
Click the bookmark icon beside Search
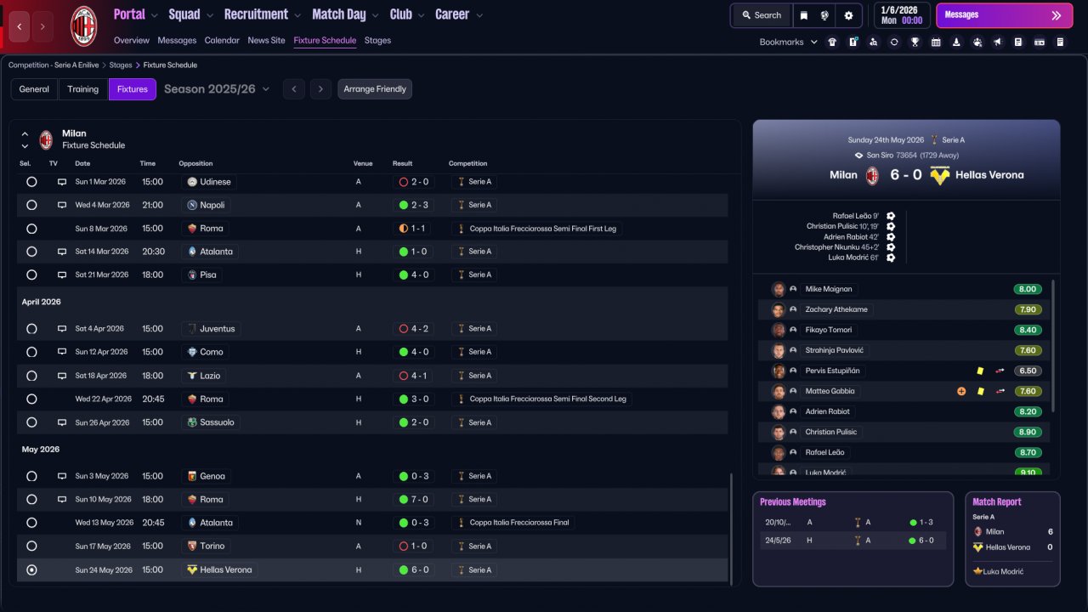point(803,15)
